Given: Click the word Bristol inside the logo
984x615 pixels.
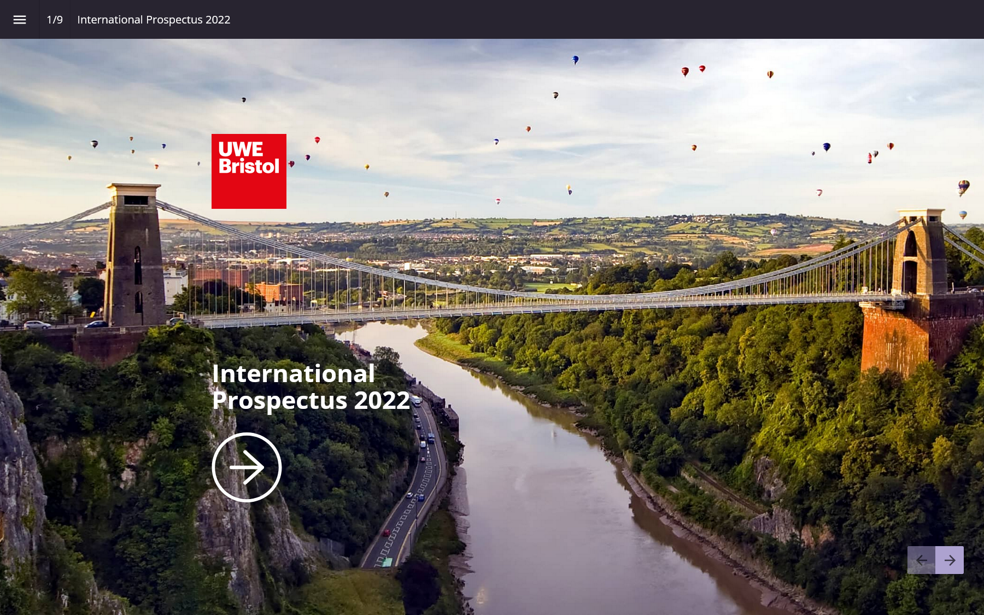Looking at the screenshot, I should point(249,166).
